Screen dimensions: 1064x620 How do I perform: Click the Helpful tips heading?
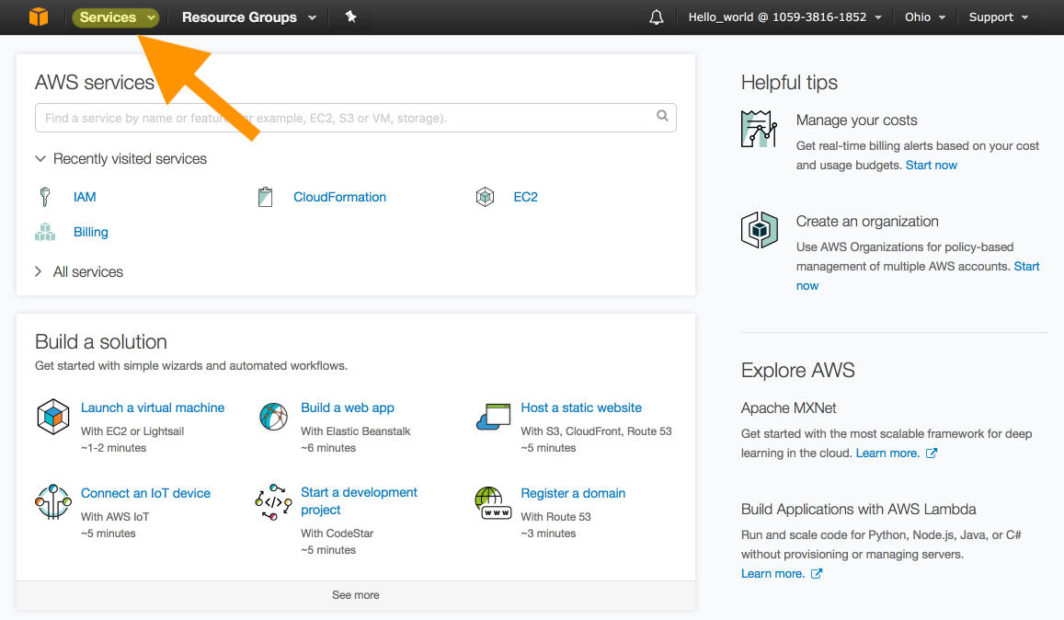(x=789, y=82)
